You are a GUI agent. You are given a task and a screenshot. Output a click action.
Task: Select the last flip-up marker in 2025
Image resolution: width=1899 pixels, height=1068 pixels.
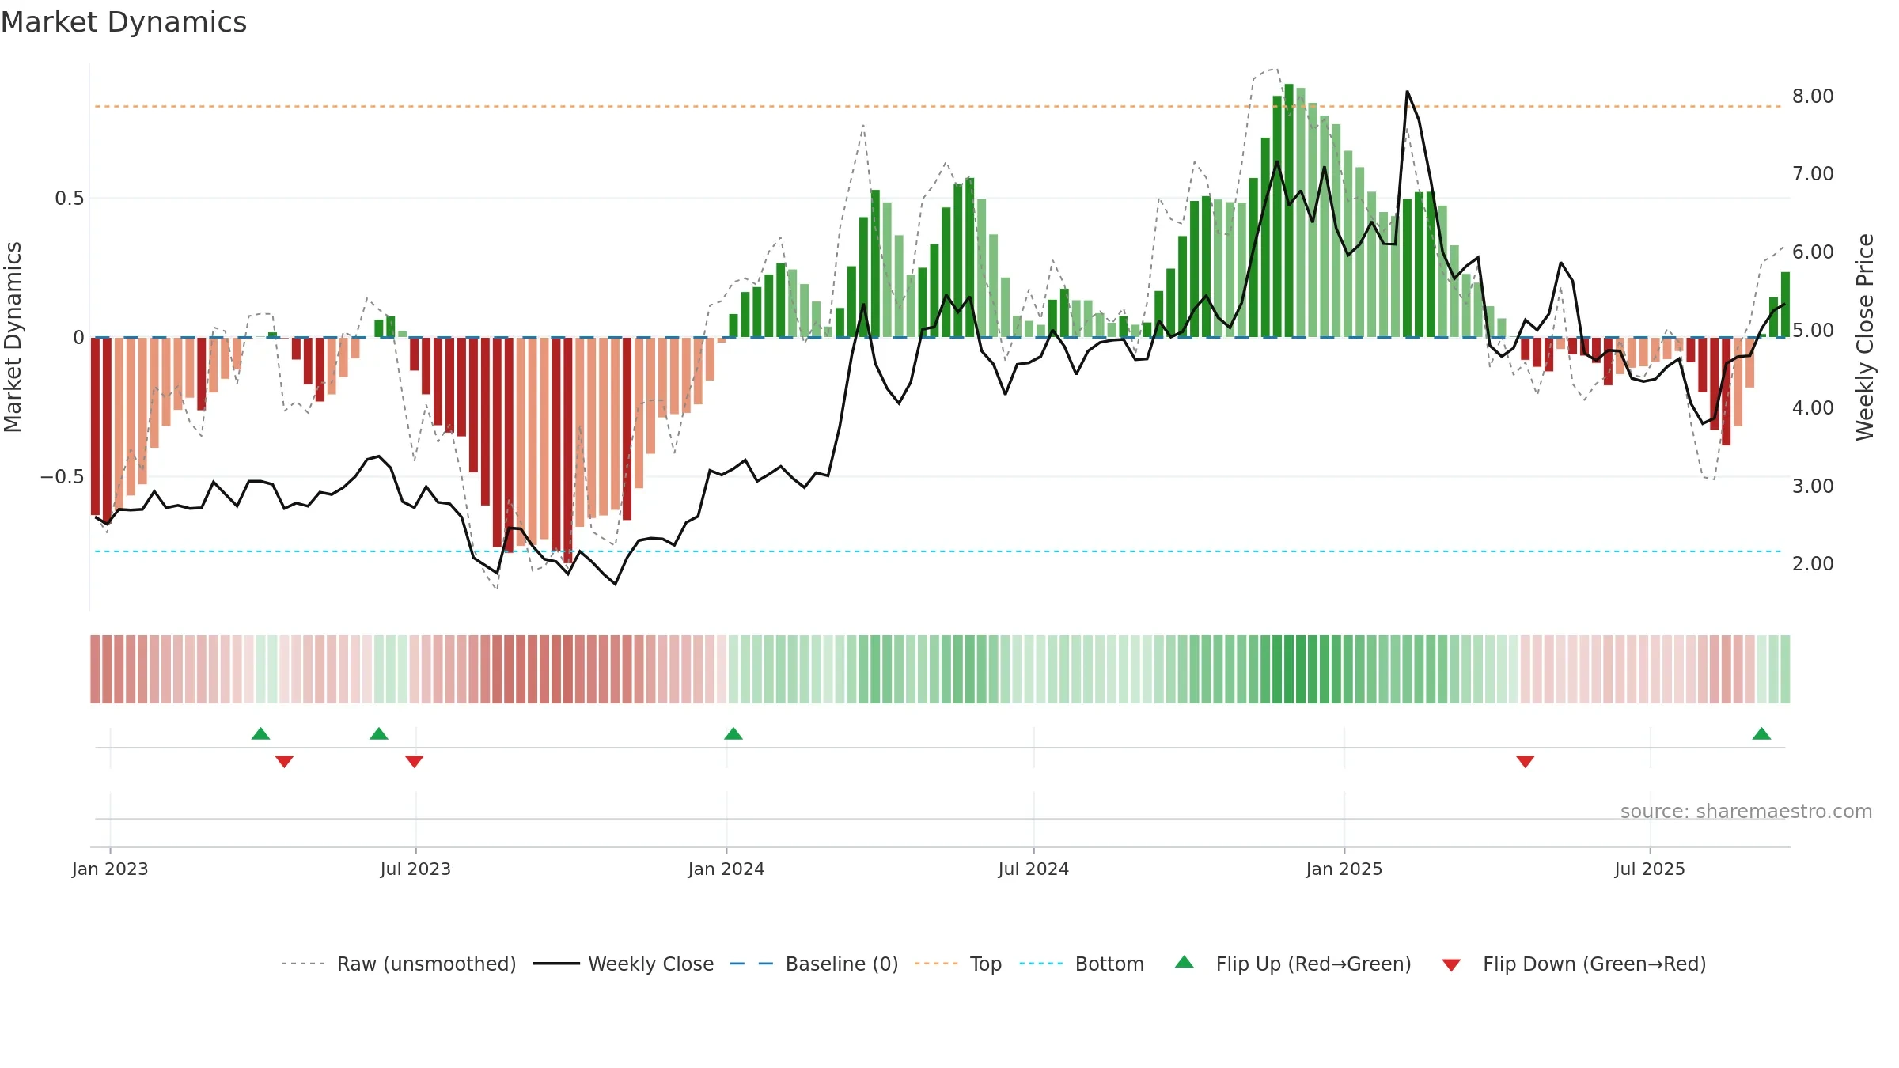(1761, 733)
